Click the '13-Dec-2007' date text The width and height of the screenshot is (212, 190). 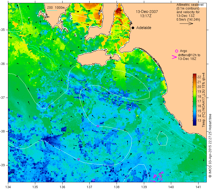click(147, 12)
